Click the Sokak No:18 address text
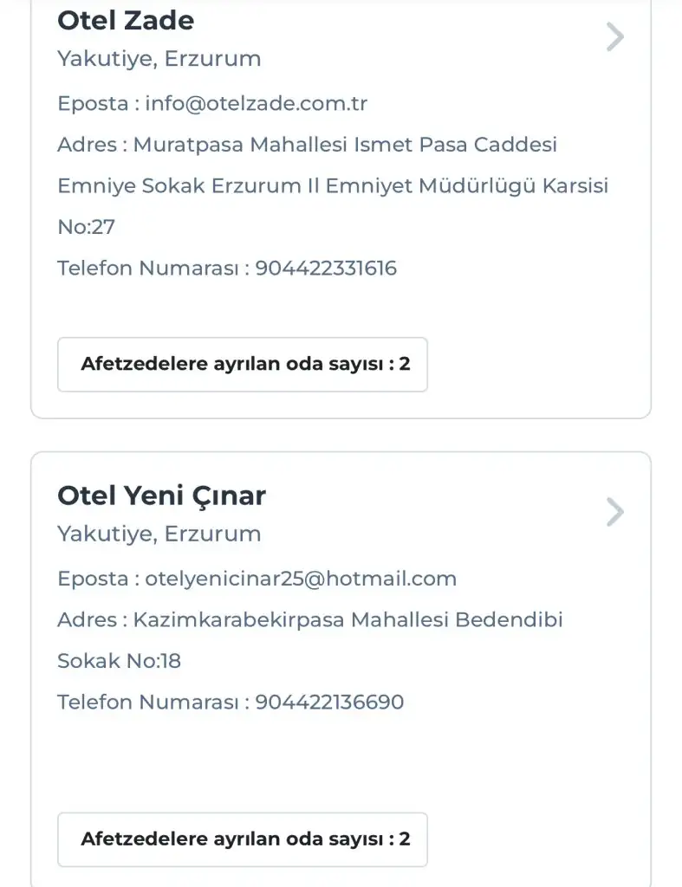Screen dimensions: 682x887 pos(119,662)
